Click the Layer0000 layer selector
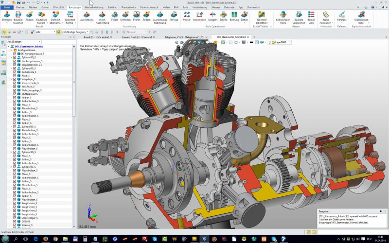Screen dimensions: 389x243 280,42
